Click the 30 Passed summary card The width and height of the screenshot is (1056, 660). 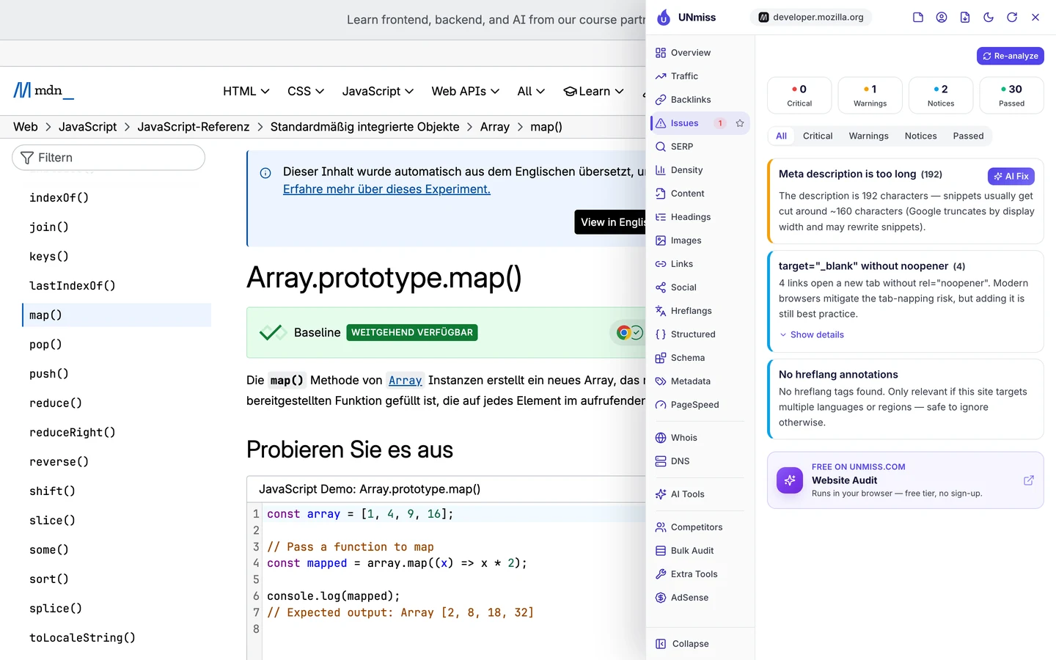(x=1012, y=95)
